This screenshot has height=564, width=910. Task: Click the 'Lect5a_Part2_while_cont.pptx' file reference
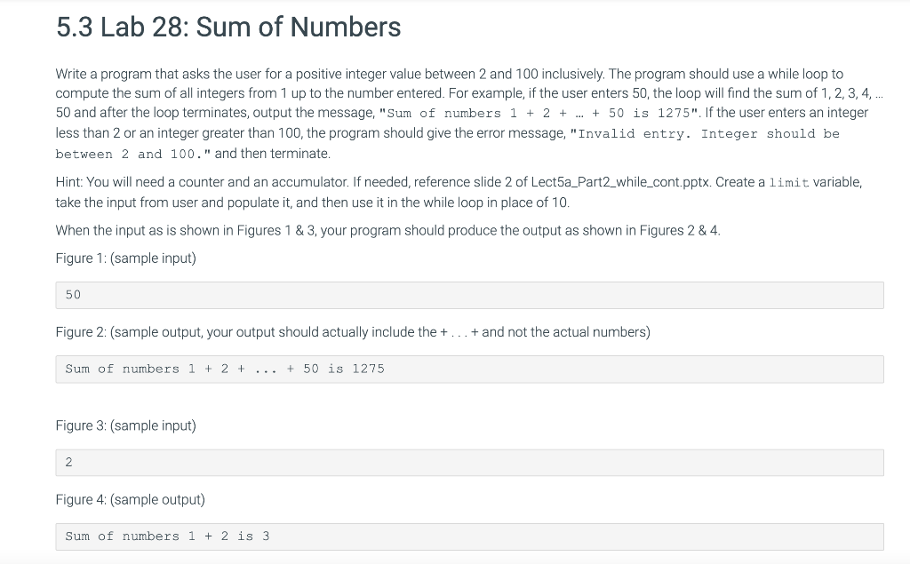coord(620,182)
